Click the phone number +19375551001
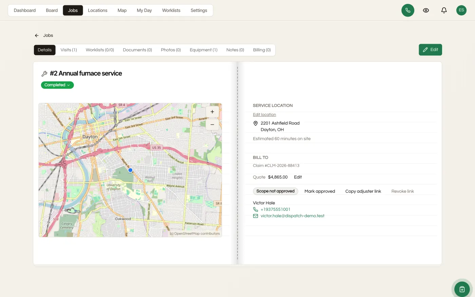 point(275,209)
